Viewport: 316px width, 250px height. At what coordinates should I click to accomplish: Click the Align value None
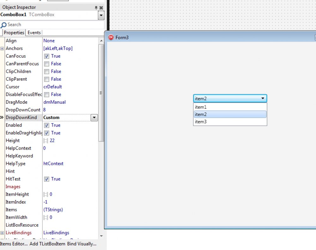click(x=49, y=41)
